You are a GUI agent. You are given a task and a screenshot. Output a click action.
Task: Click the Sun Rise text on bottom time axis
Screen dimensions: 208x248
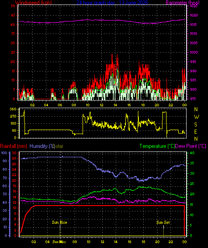point(59,242)
